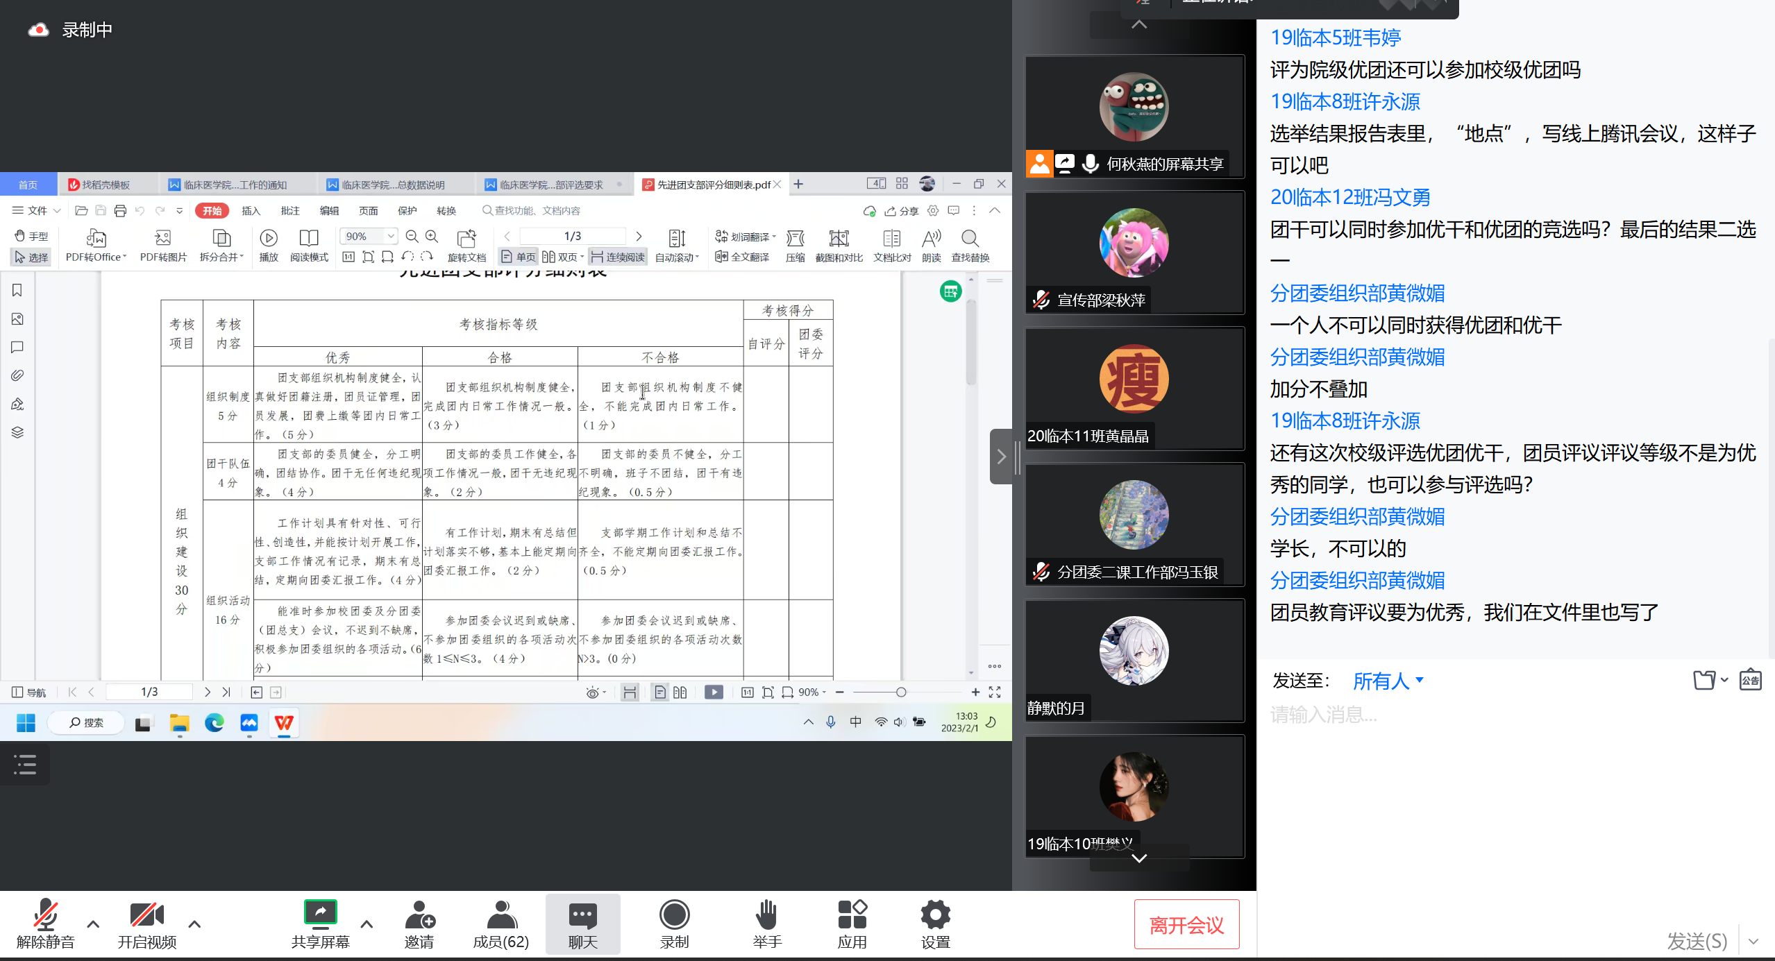
Task: Show previous participants with top chevron
Action: coord(1139,25)
